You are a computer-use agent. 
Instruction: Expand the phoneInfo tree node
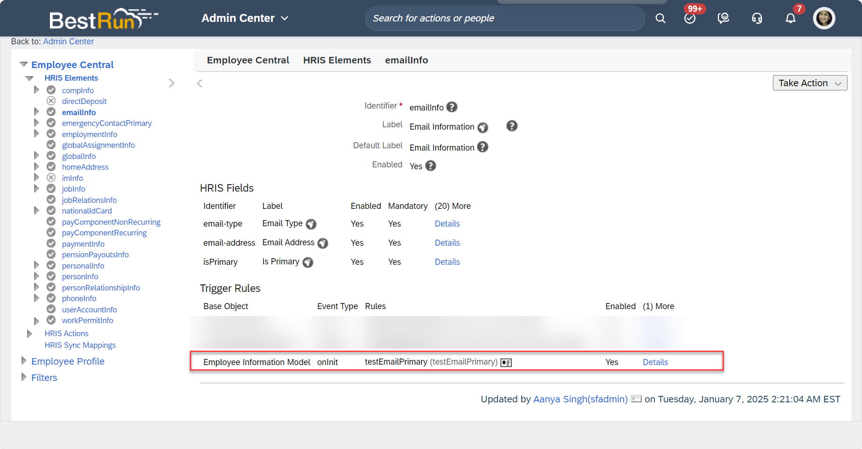click(x=36, y=298)
